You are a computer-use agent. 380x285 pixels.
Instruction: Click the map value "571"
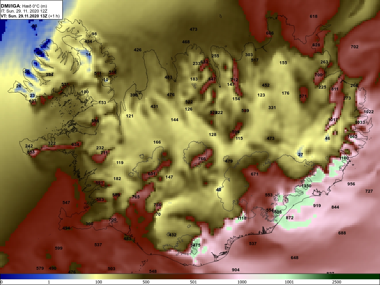pos(303,96)
